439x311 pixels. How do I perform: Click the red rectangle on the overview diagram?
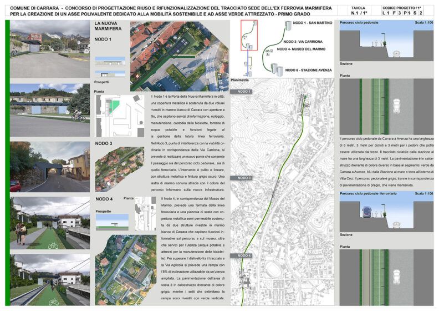tap(249, 36)
